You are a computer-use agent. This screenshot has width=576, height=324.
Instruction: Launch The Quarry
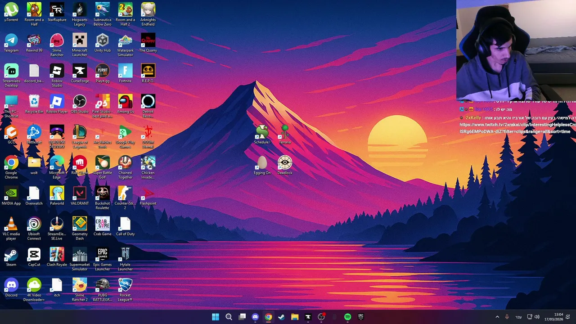148,43
